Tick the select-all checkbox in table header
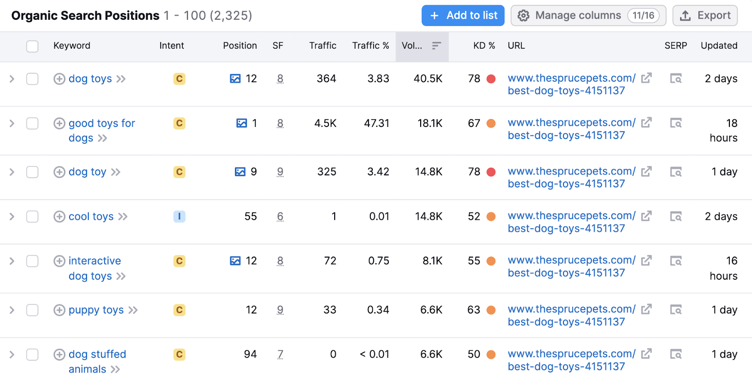The image size is (752, 384). (x=32, y=46)
